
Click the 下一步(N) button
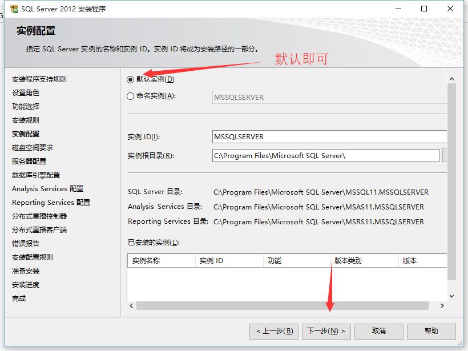[326, 331]
